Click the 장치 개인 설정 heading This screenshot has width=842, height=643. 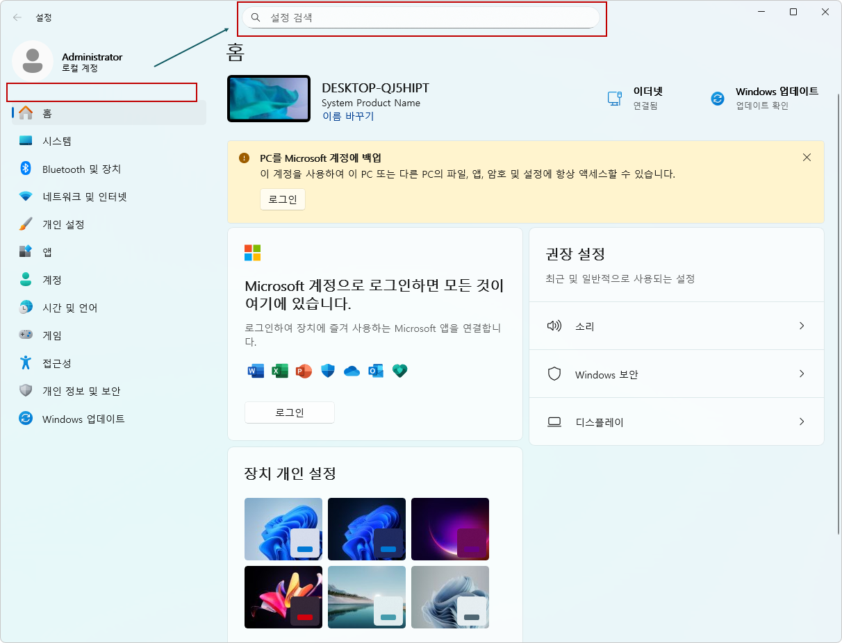click(x=290, y=474)
